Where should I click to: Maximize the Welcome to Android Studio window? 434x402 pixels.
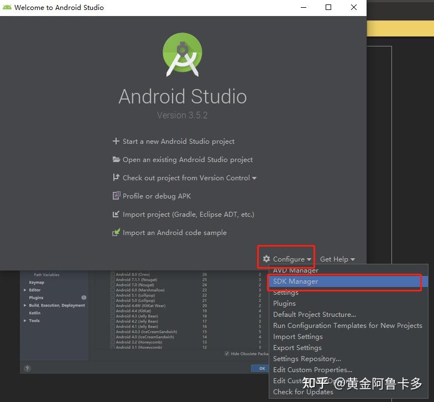click(x=328, y=8)
